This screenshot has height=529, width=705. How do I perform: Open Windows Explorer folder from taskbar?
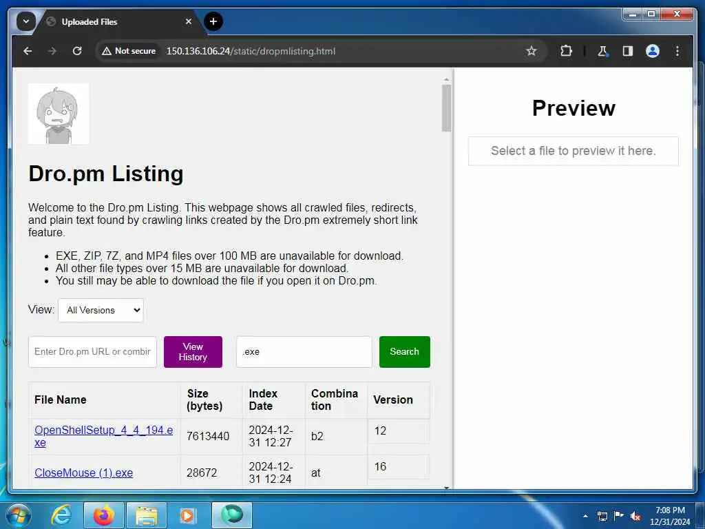point(146,515)
